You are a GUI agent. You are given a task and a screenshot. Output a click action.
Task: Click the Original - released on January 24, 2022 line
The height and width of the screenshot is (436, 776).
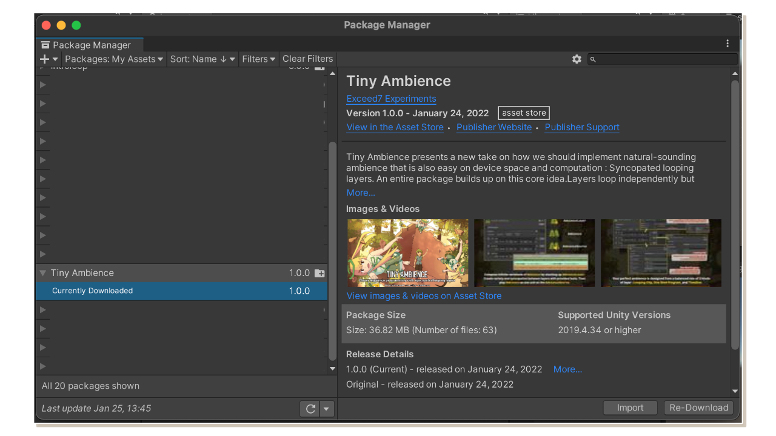[430, 384]
